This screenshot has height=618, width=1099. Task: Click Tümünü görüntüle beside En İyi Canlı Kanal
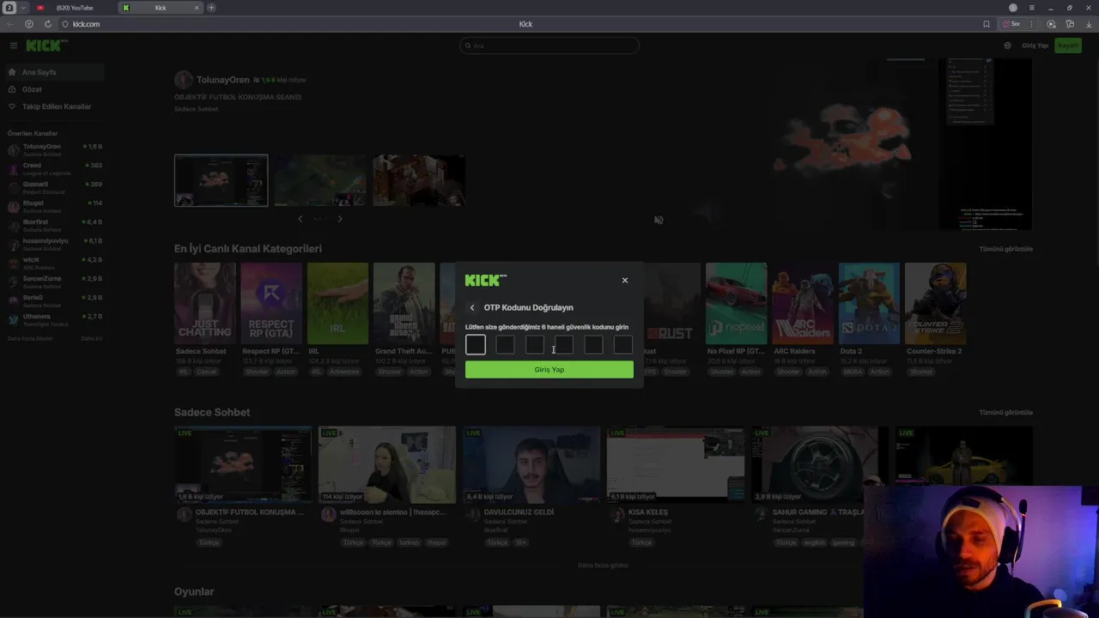pyautogui.click(x=1006, y=249)
